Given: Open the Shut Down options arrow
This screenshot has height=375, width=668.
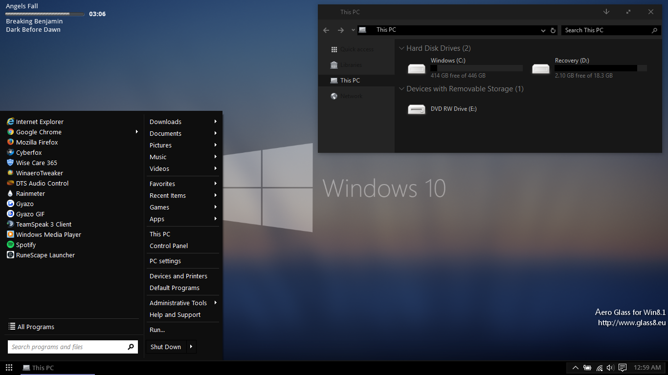Looking at the screenshot, I should pyautogui.click(x=191, y=347).
